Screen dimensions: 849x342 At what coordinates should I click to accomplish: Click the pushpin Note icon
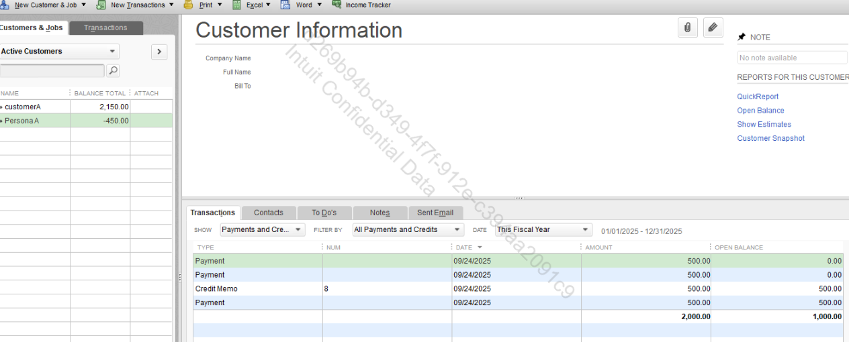click(742, 37)
